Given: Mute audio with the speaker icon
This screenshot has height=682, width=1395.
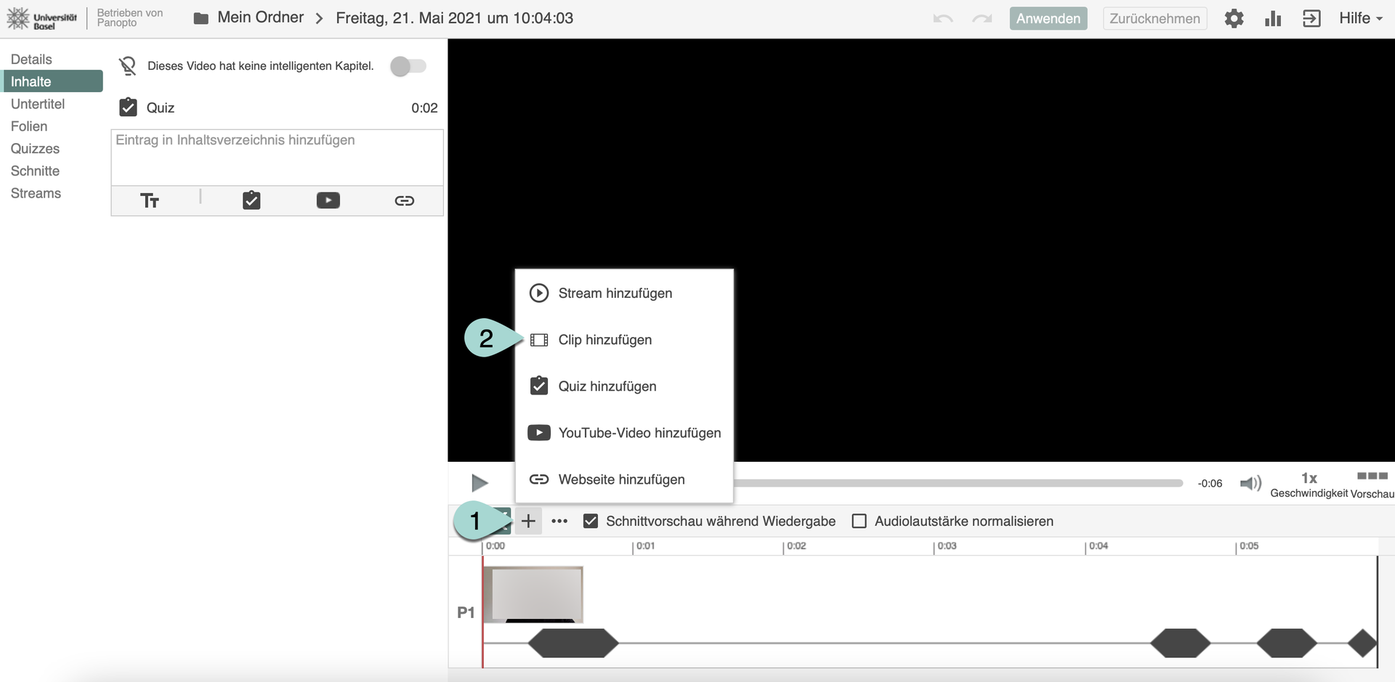Looking at the screenshot, I should click(1250, 483).
